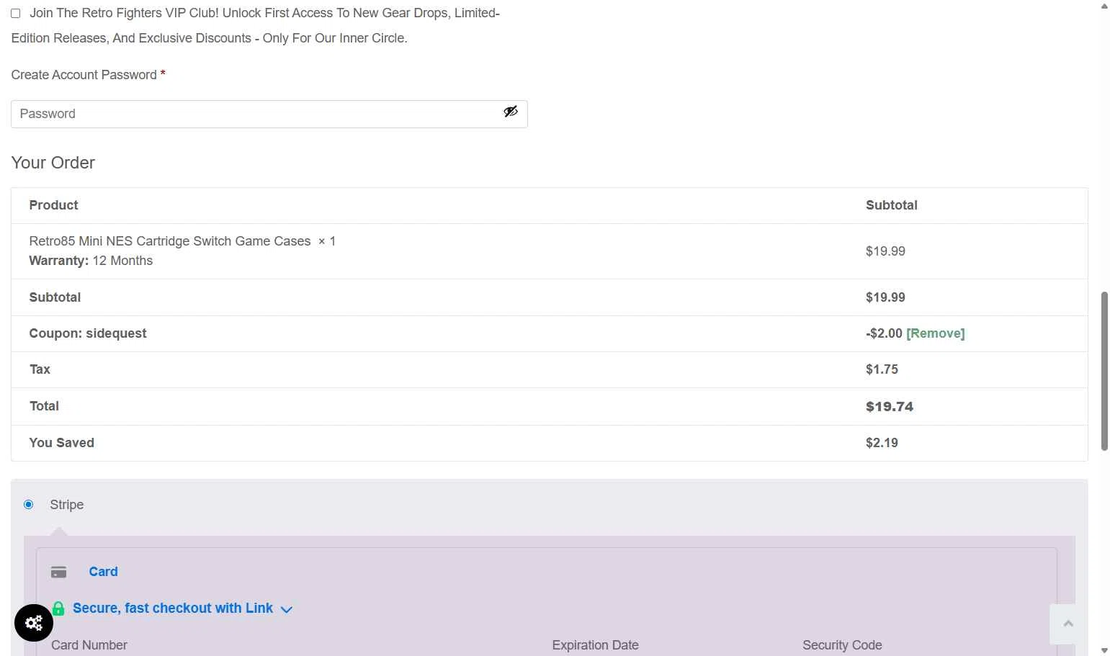This screenshot has height=656, width=1110.
Task: Select the Card payment tab
Action: tap(103, 572)
